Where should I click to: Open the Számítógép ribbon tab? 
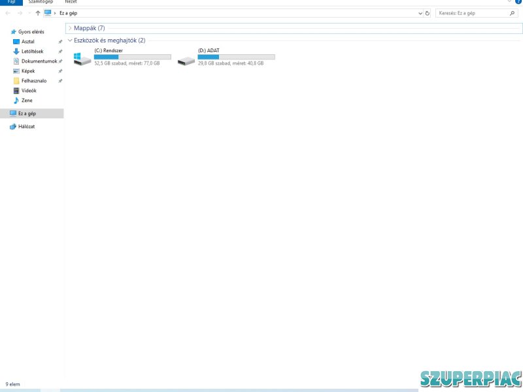click(41, 2)
